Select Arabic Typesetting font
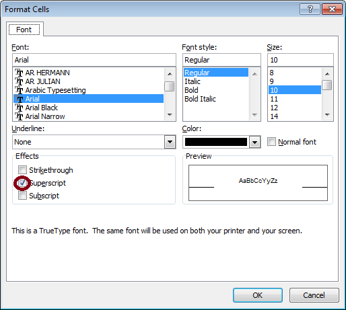Screen dimensions: 346x310 point(89,90)
